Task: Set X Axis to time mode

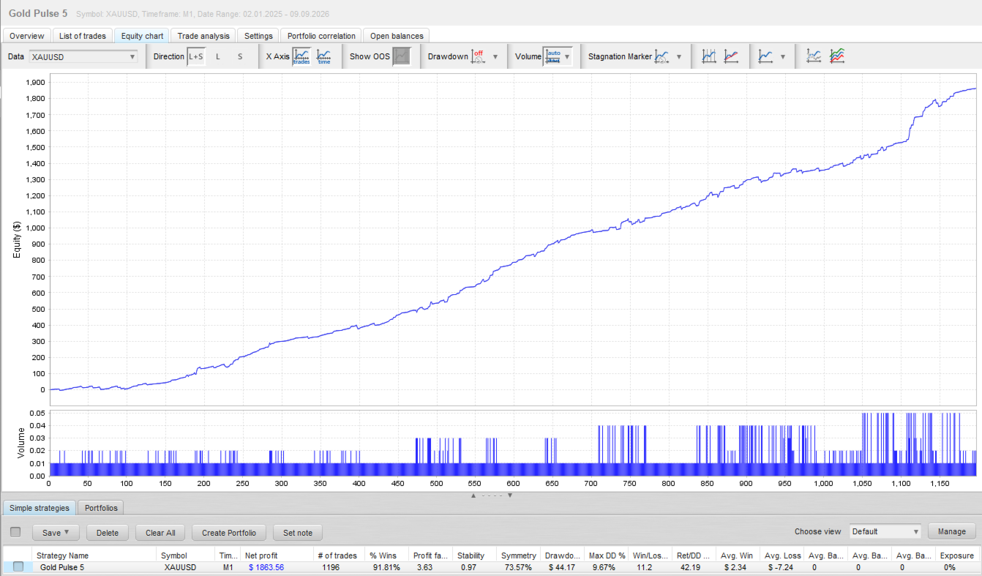Action: coord(324,56)
